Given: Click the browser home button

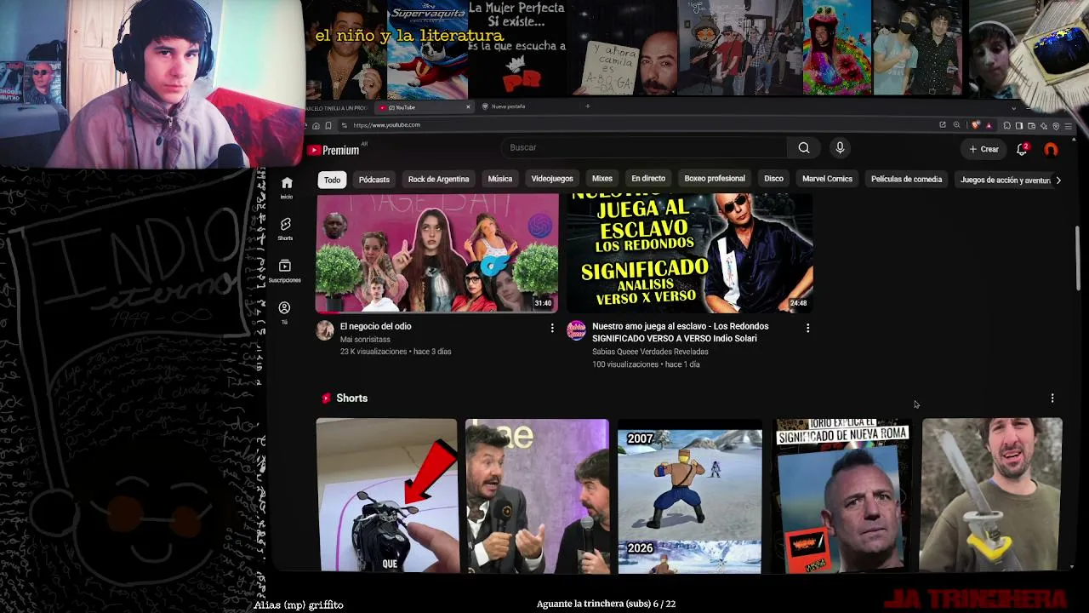Looking at the screenshot, I should tap(316, 125).
